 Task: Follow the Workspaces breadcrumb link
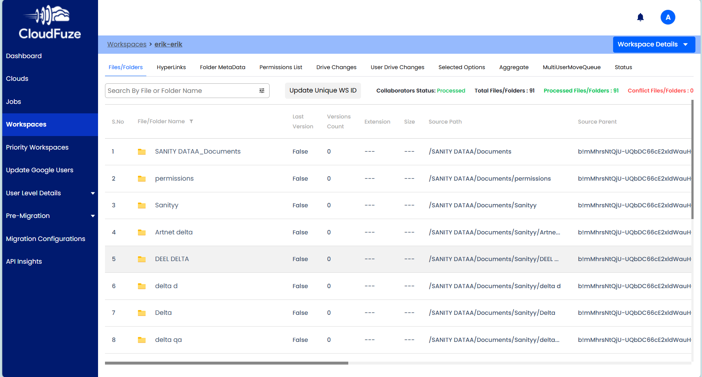[127, 44]
